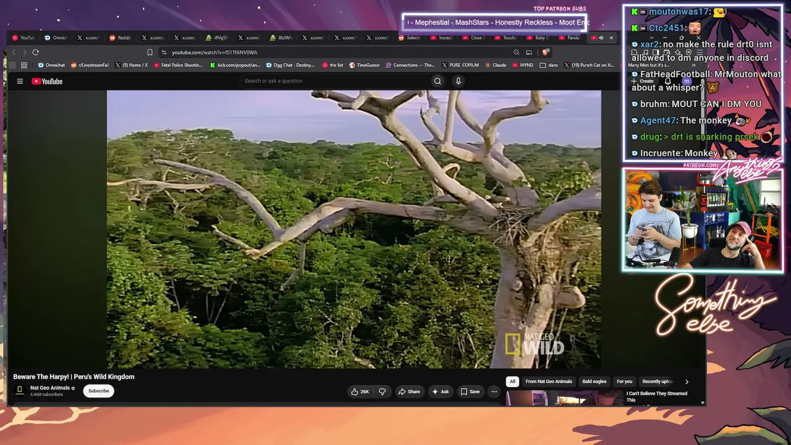Screen dimensions: 791x445
Task: Click the video title 'Beware The Harpy!'
Action: coord(74,377)
